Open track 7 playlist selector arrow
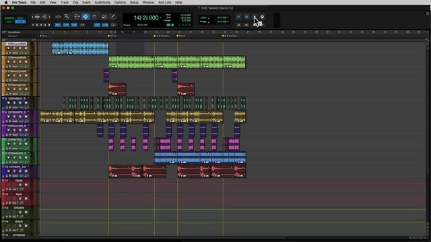The image size is (431, 242). point(28,126)
